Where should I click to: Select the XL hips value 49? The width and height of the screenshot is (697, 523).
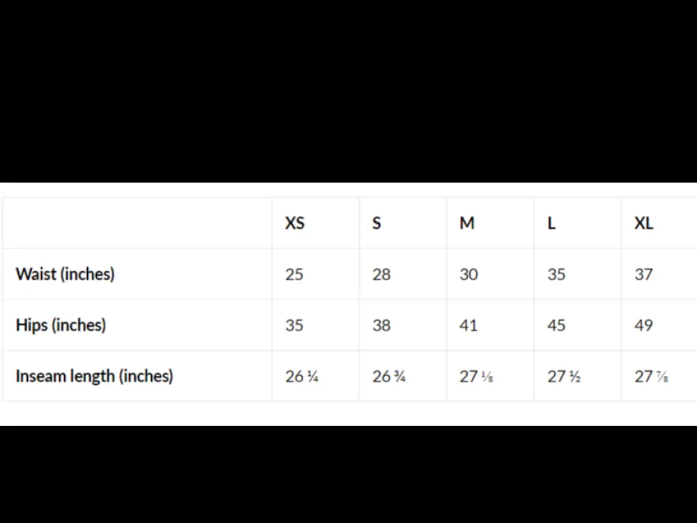coord(643,326)
